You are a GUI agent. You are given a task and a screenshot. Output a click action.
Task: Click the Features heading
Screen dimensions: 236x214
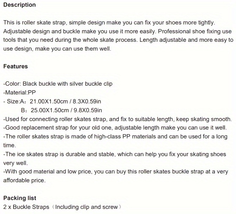[16, 66]
